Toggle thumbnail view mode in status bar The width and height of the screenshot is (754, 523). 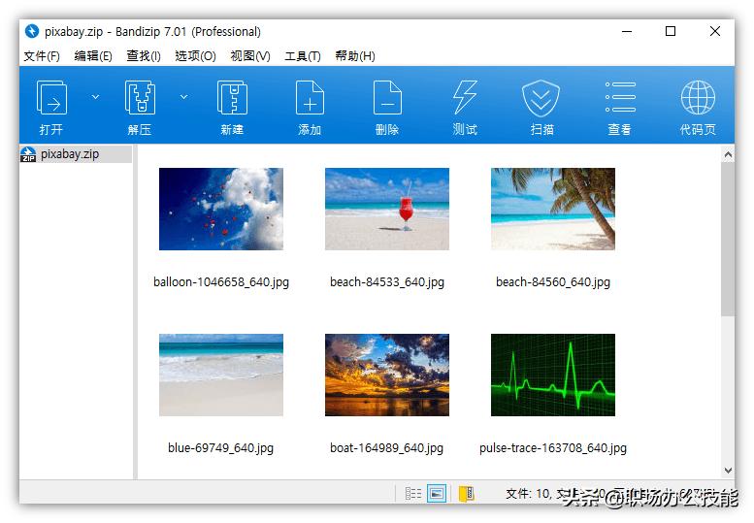click(x=437, y=493)
